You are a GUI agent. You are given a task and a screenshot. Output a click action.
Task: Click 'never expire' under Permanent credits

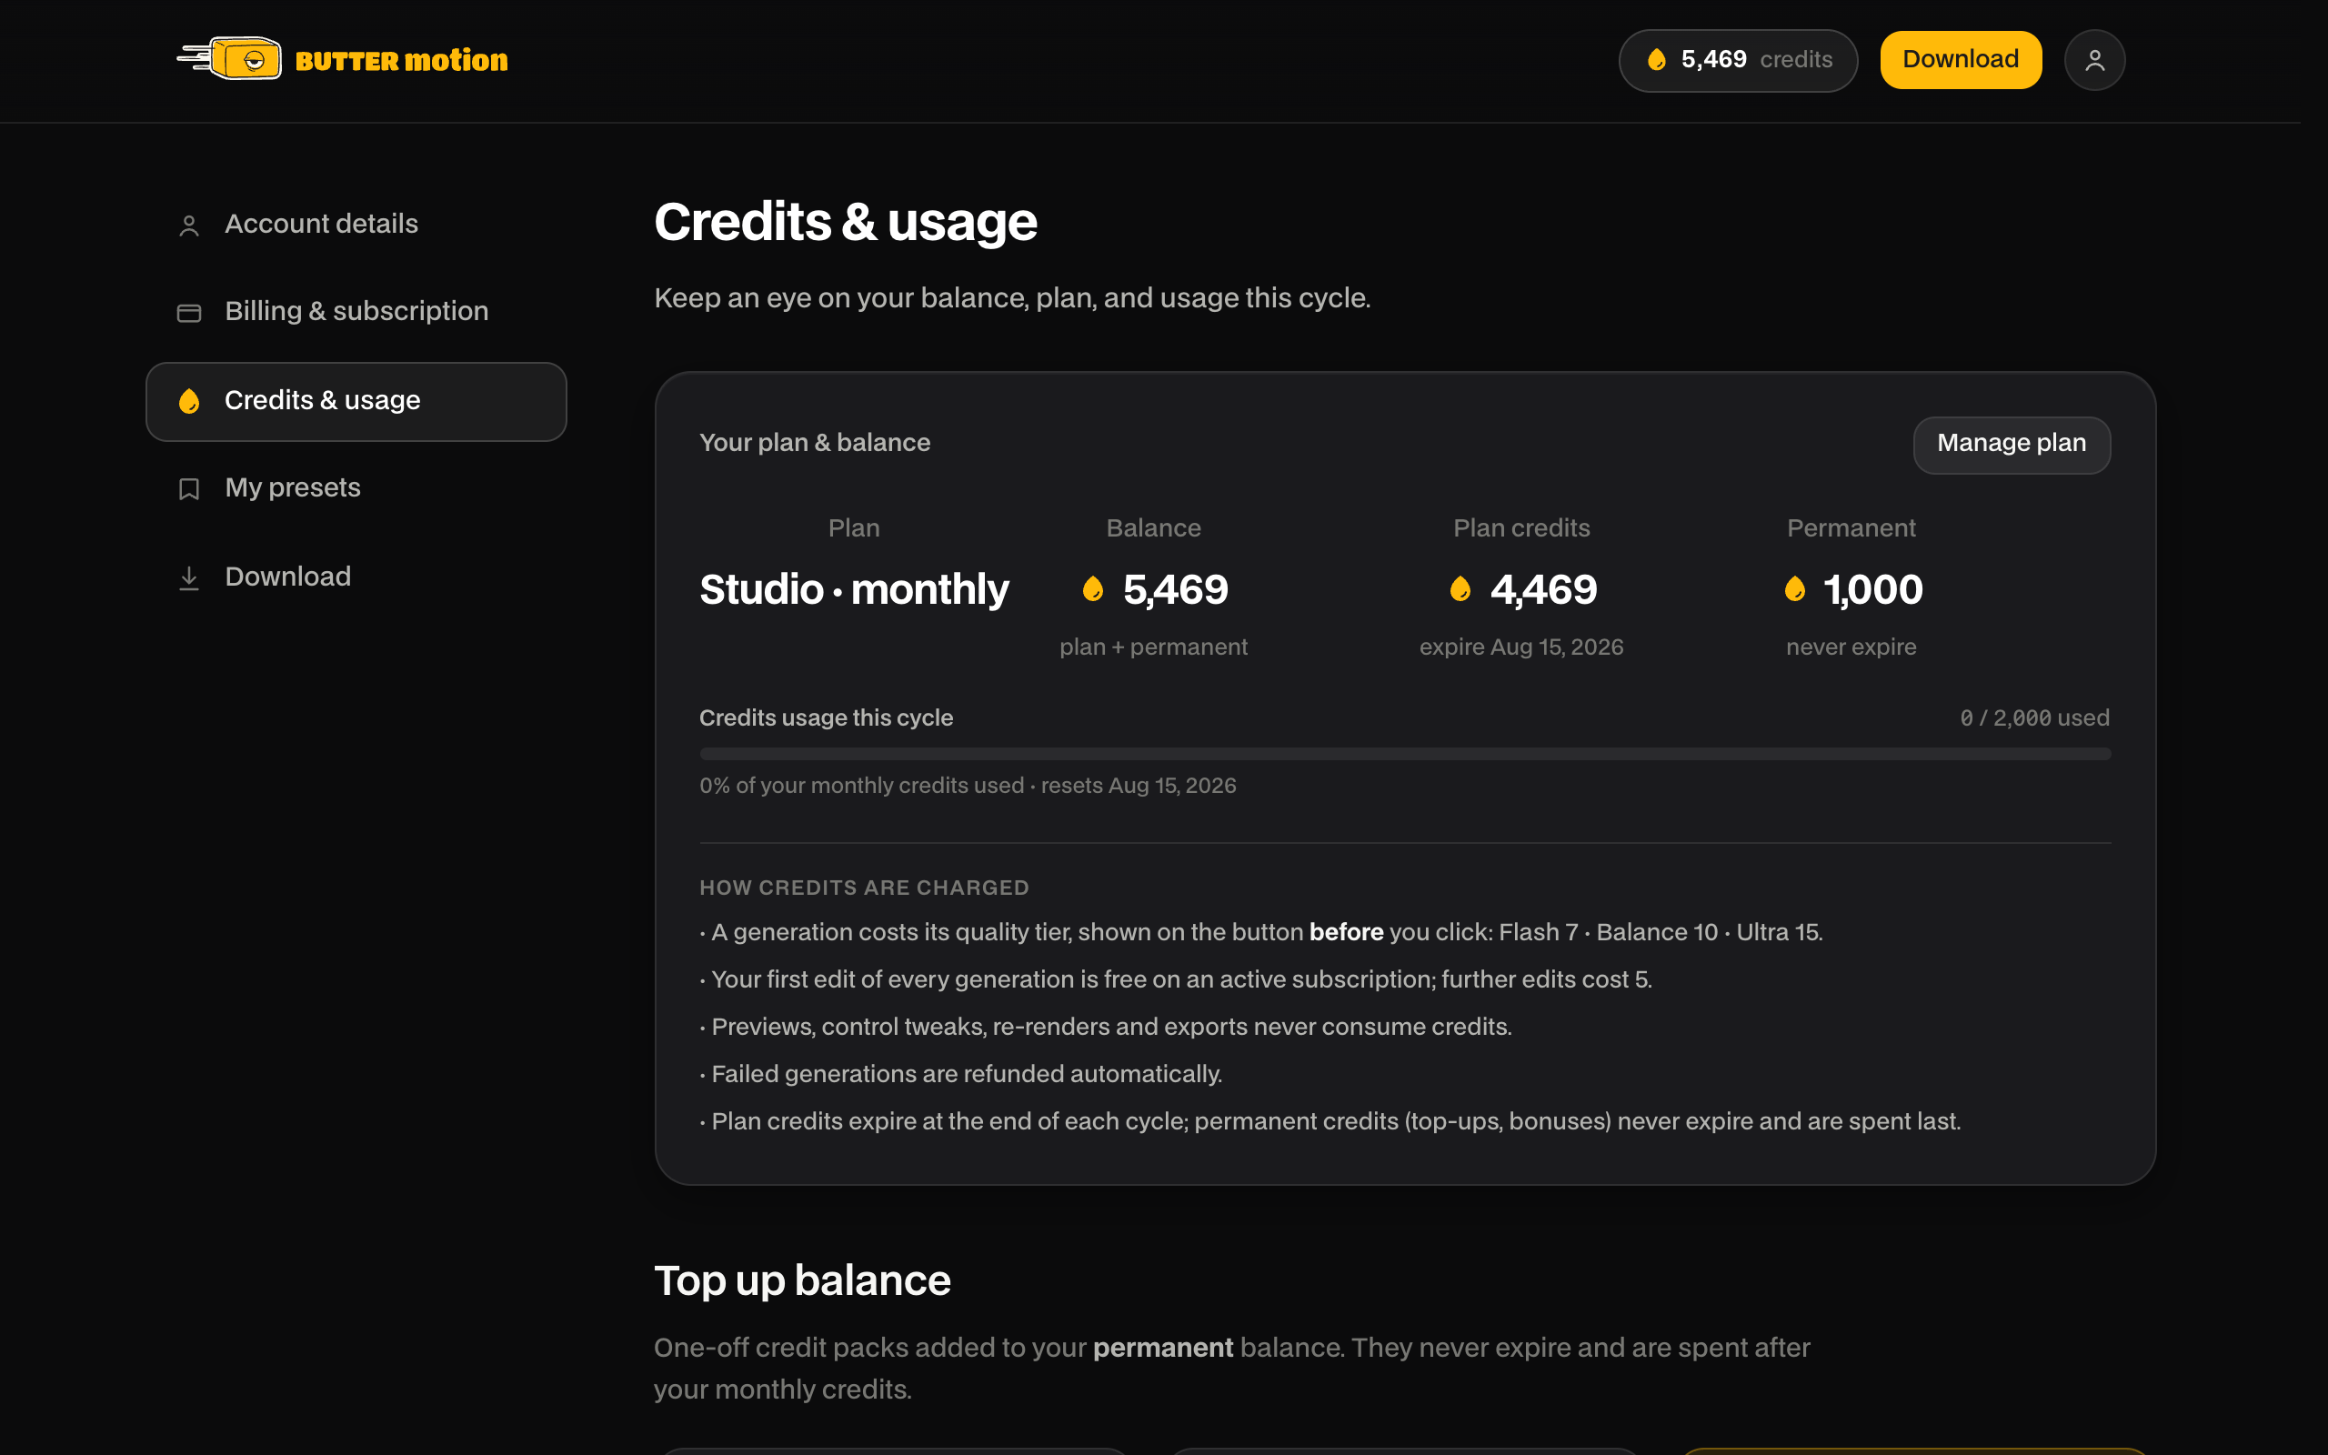click(x=1851, y=647)
